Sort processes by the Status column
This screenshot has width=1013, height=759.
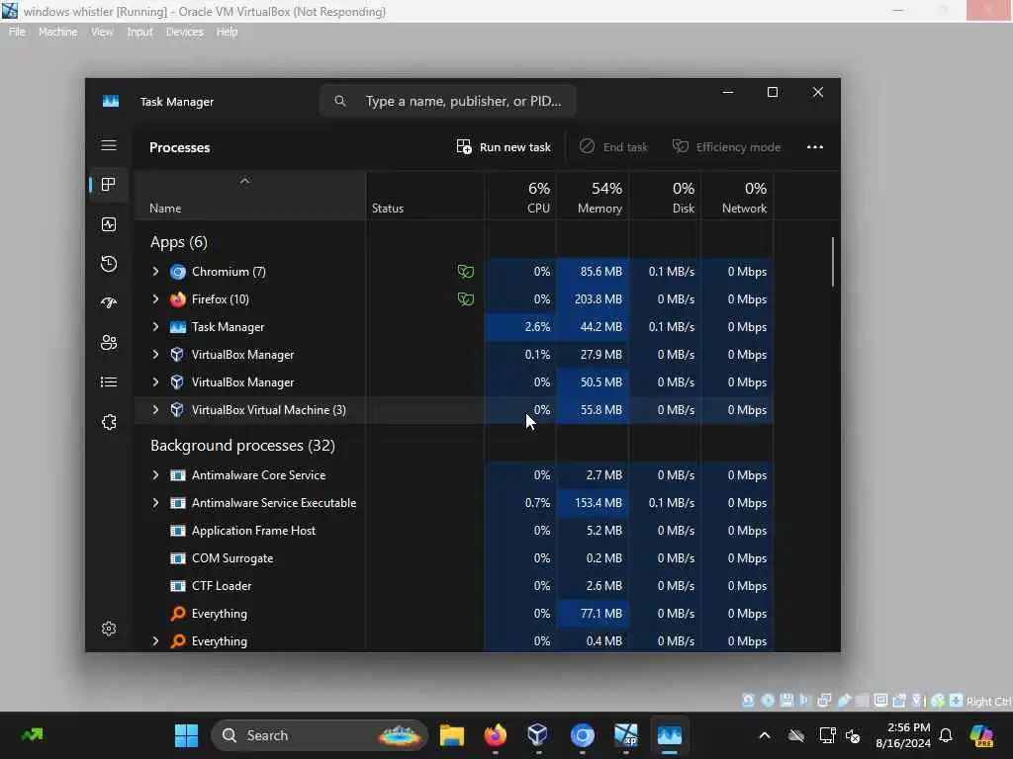pos(425,197)
